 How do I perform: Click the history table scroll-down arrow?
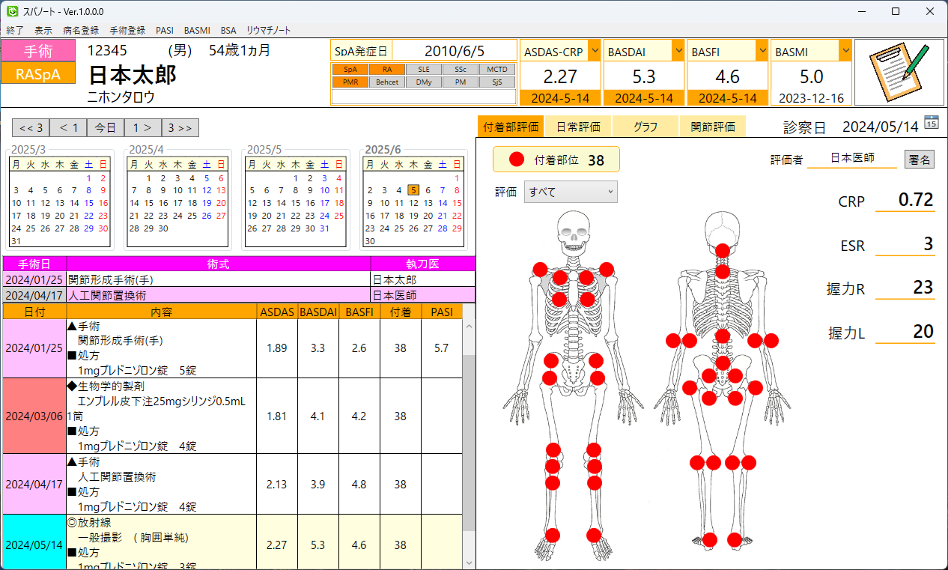pyautogui.click(x=469, y=562)
